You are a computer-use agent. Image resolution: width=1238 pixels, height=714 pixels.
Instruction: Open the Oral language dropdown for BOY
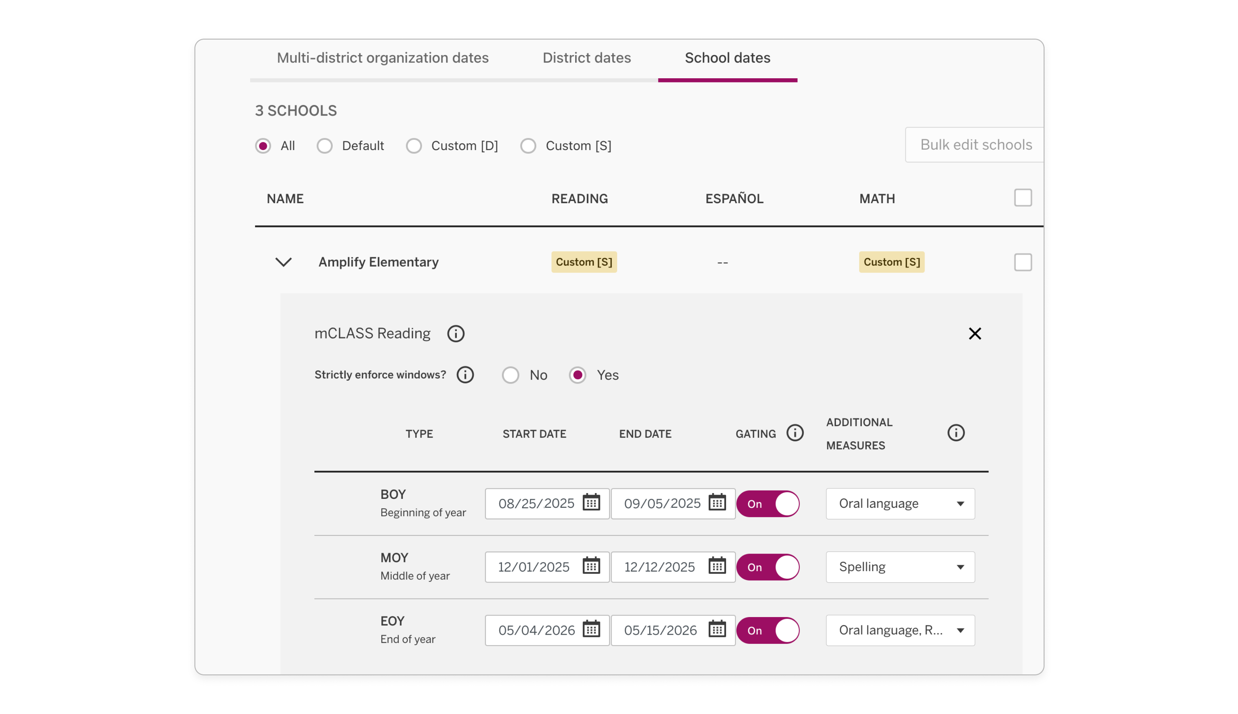[x=900, y=503]
